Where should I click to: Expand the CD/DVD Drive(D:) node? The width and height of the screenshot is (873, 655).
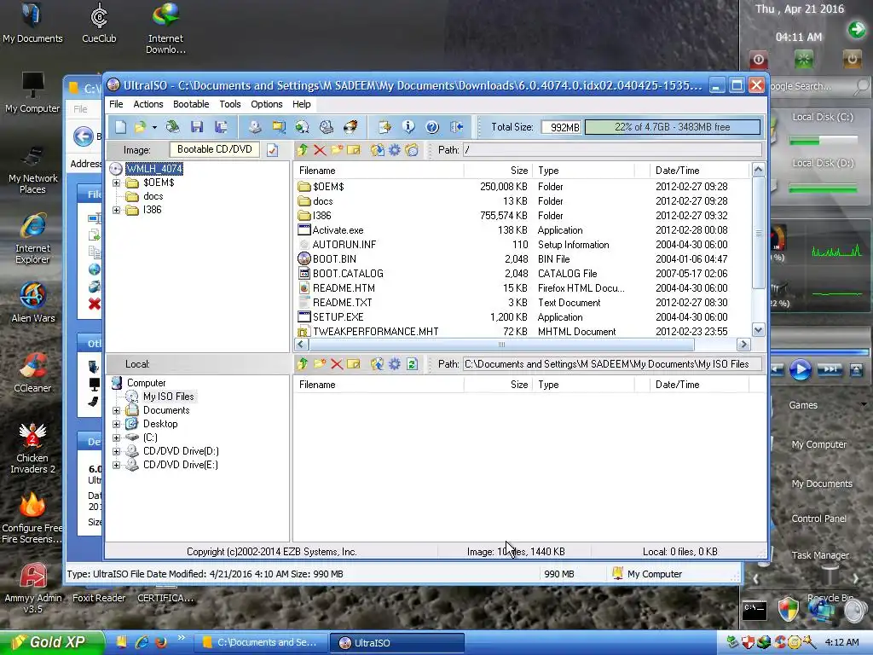[x=116, y=451]
